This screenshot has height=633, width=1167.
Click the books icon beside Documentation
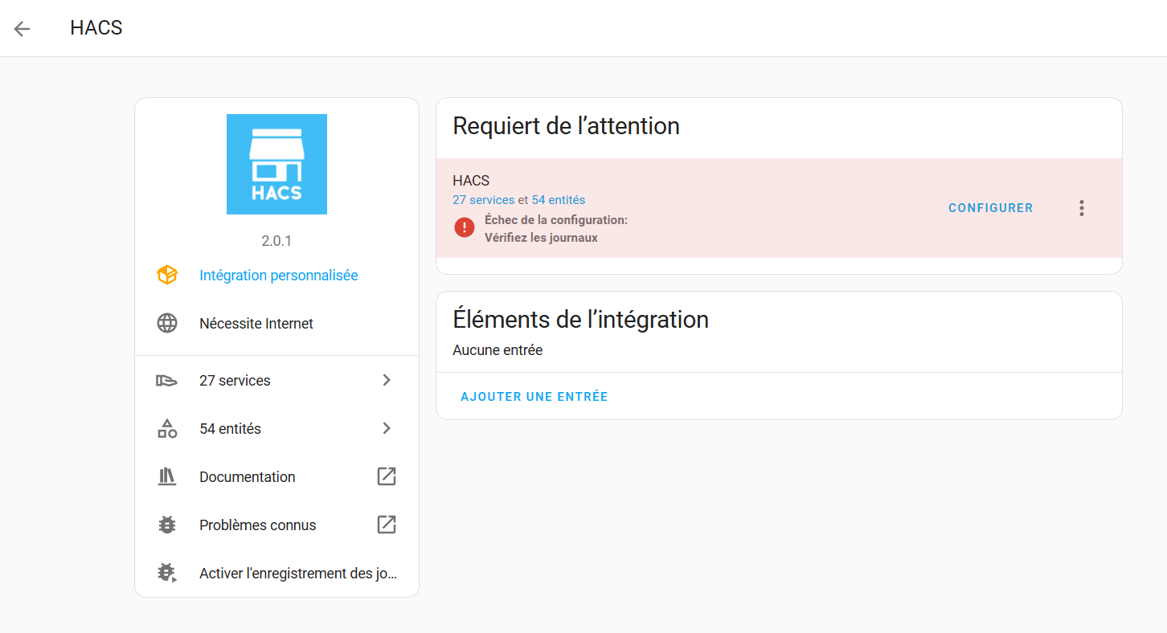[x=166, y=476]
